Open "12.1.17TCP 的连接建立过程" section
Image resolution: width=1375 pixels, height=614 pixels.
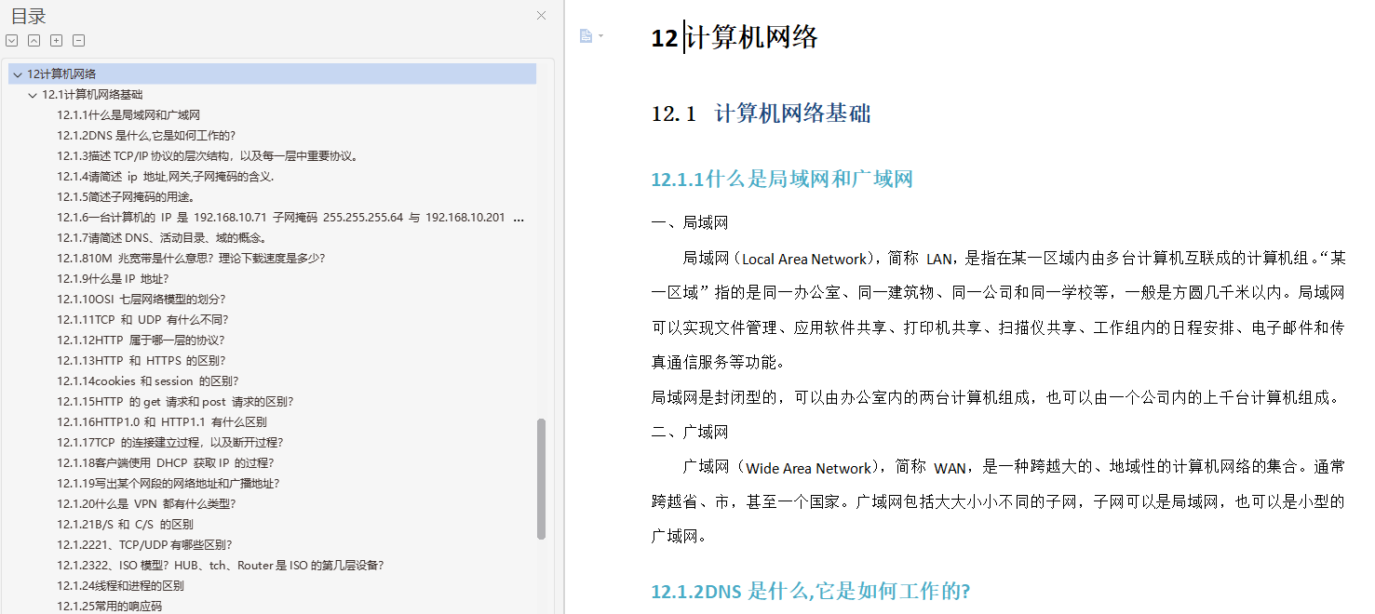[x=163, y=442]
